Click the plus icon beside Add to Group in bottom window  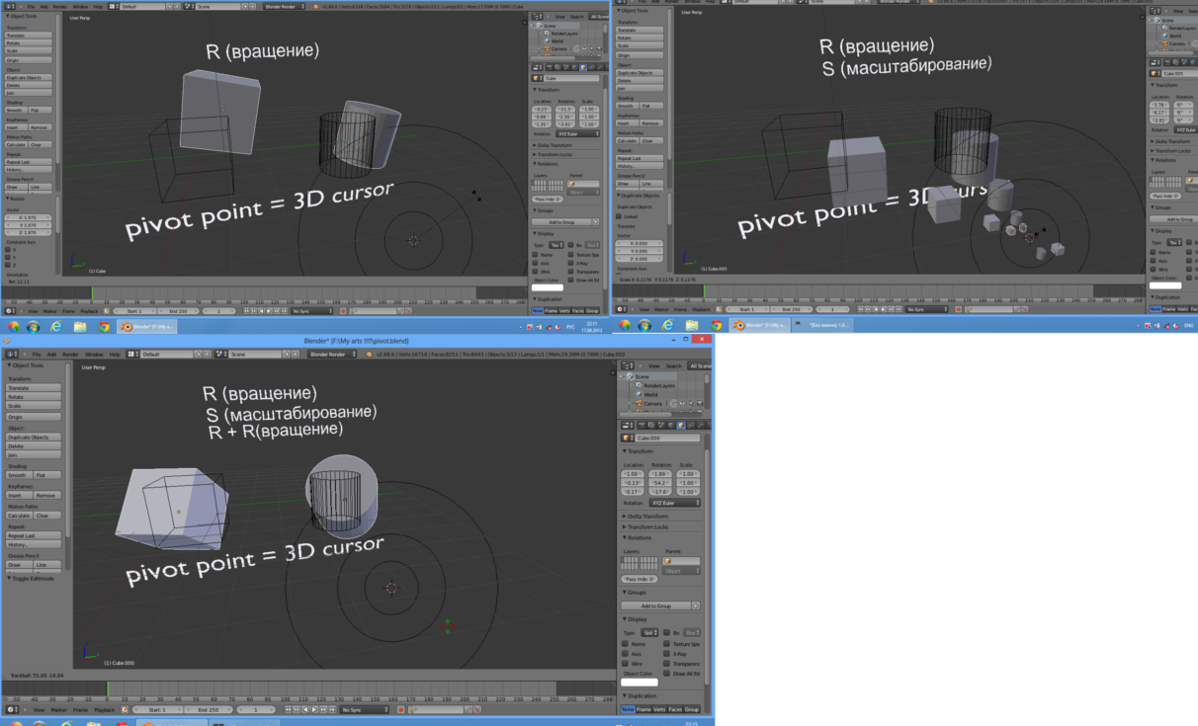tap(696, 605)
